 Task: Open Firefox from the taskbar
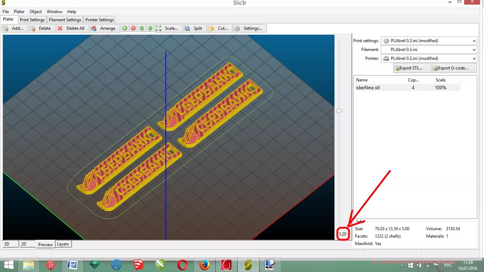(x=204, y=265)
